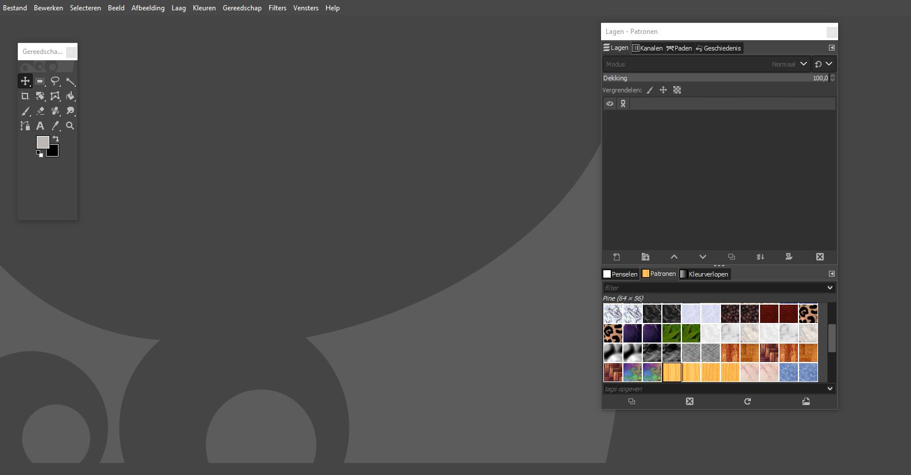
Task: Click the foreground color swatch
Action: 42,142
